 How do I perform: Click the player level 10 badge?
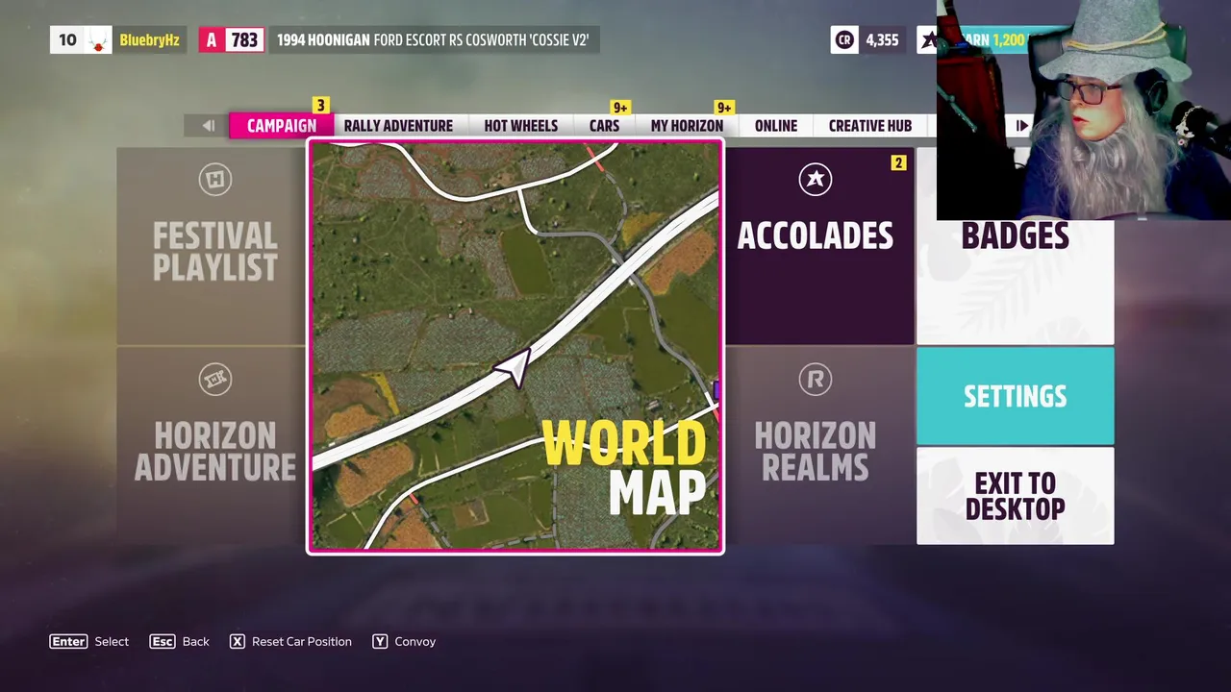pos(66,39)
